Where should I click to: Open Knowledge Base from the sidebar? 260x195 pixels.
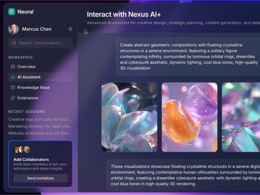40,87
